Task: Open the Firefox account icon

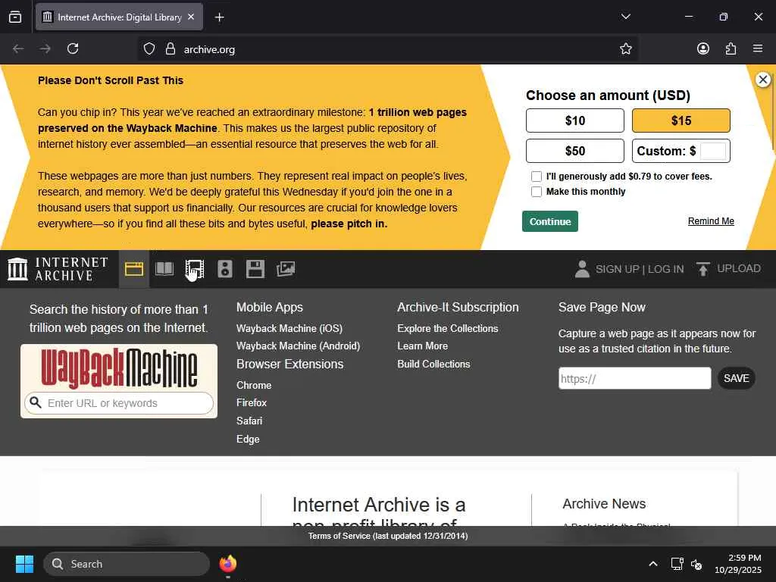Action: click(x=702, y=48)
